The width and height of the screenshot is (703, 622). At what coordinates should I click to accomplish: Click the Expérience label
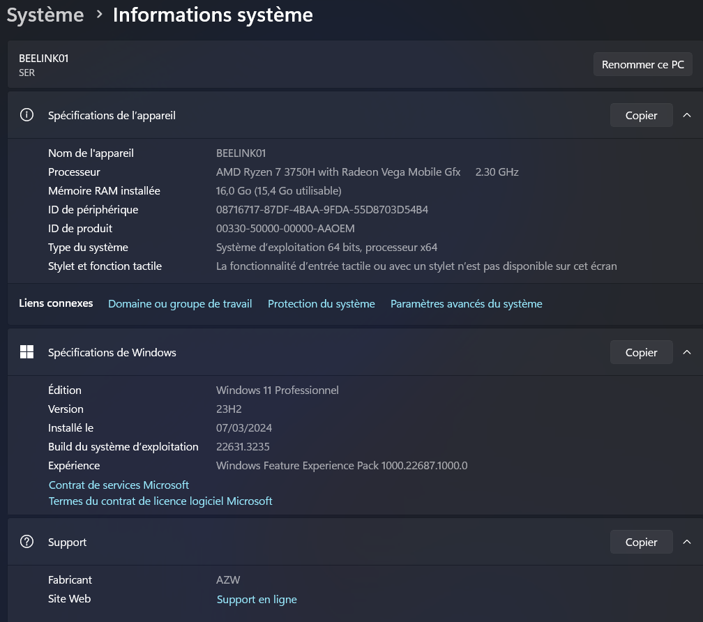click(x=74, y=466)
